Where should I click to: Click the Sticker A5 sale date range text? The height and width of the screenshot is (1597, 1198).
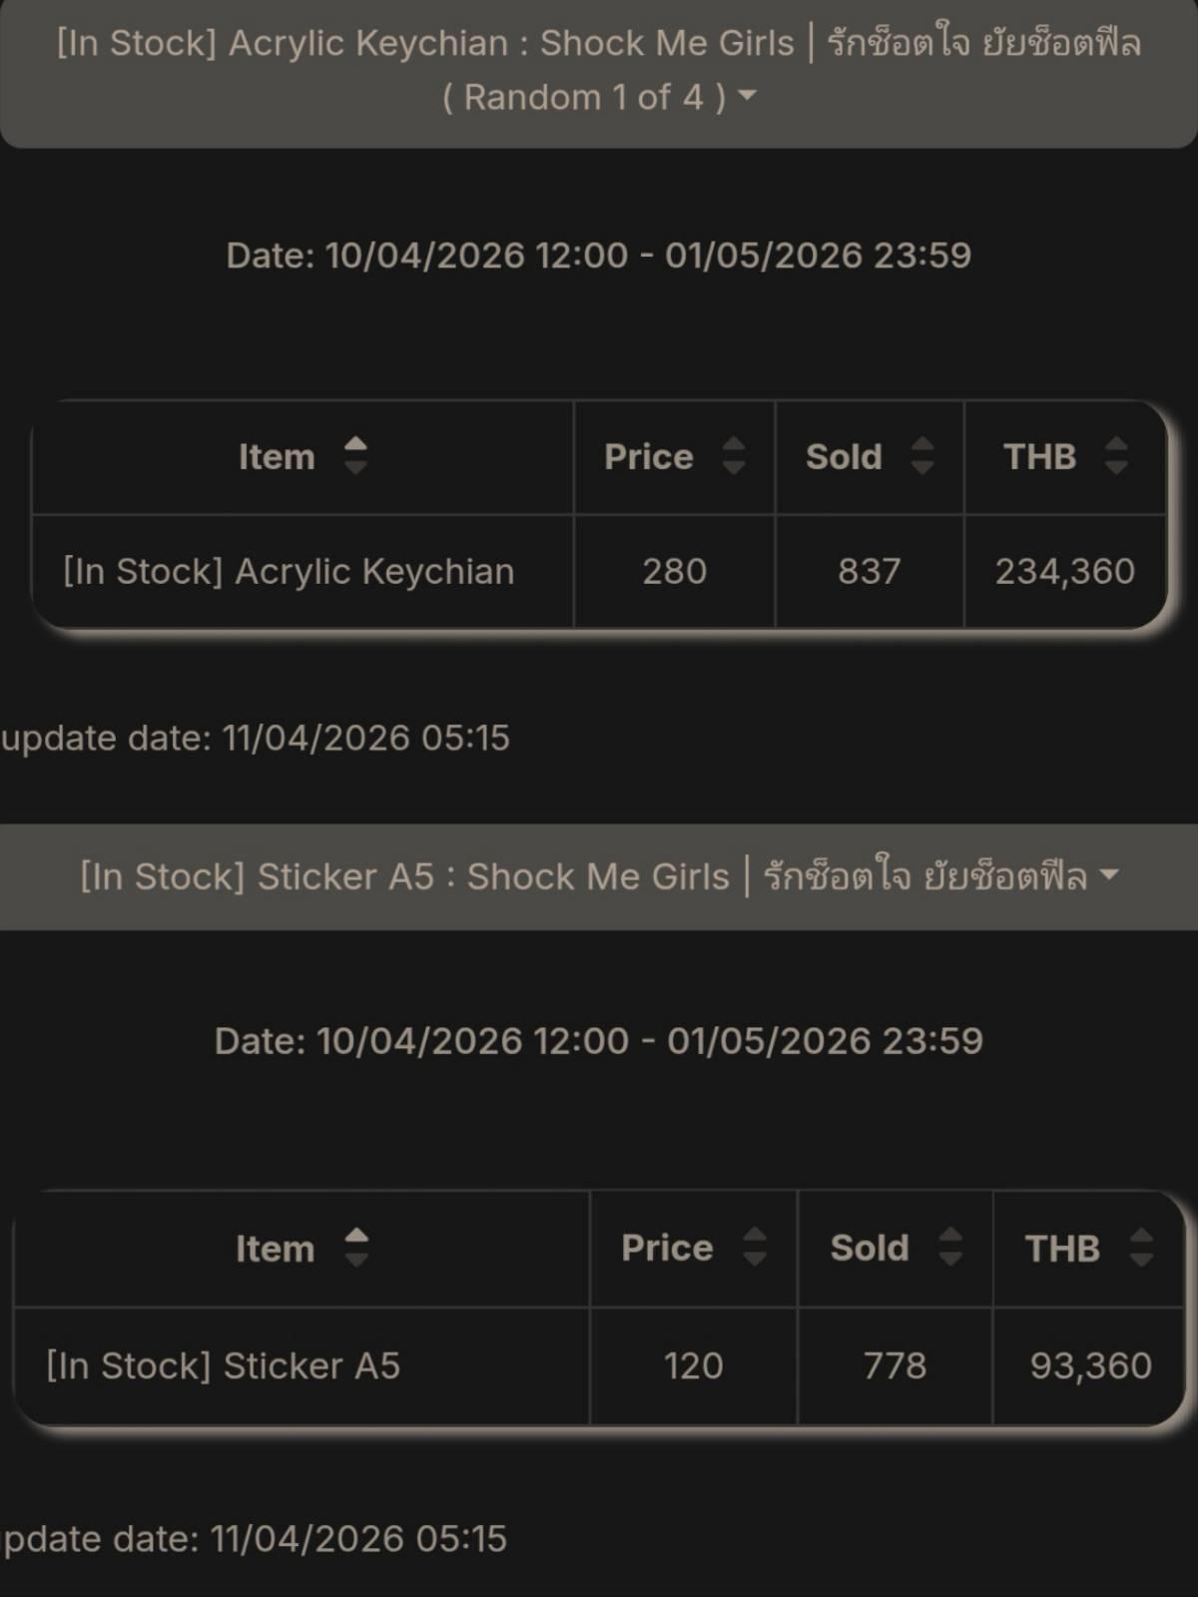click(x=599, y=1041)
